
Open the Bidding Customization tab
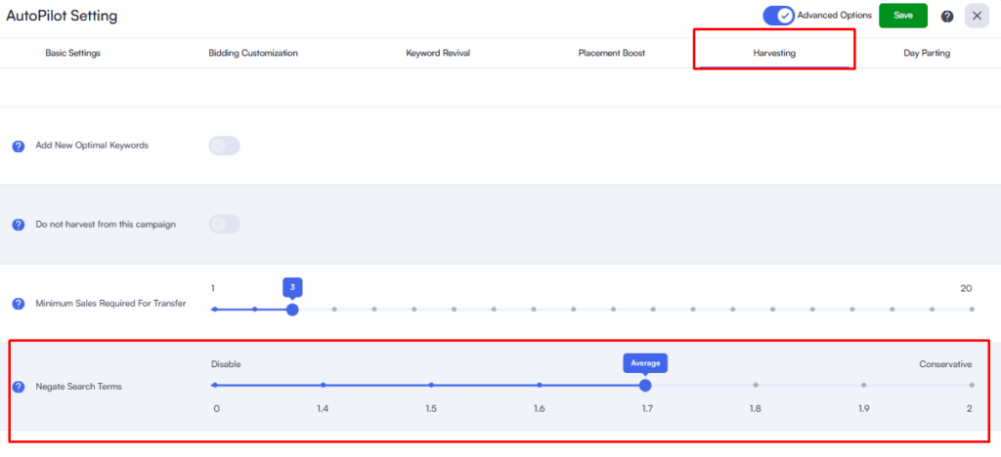(x=253, y=53)
